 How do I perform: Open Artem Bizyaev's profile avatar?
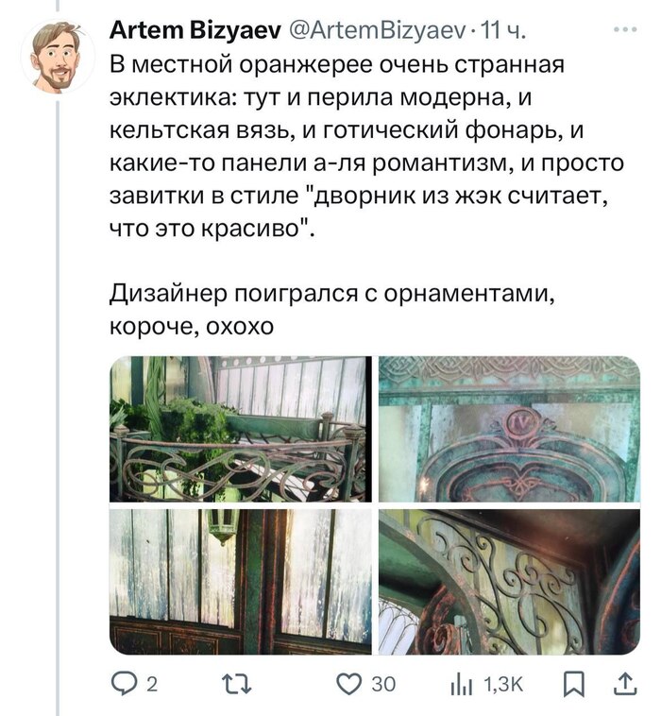(x=58, y=57)
